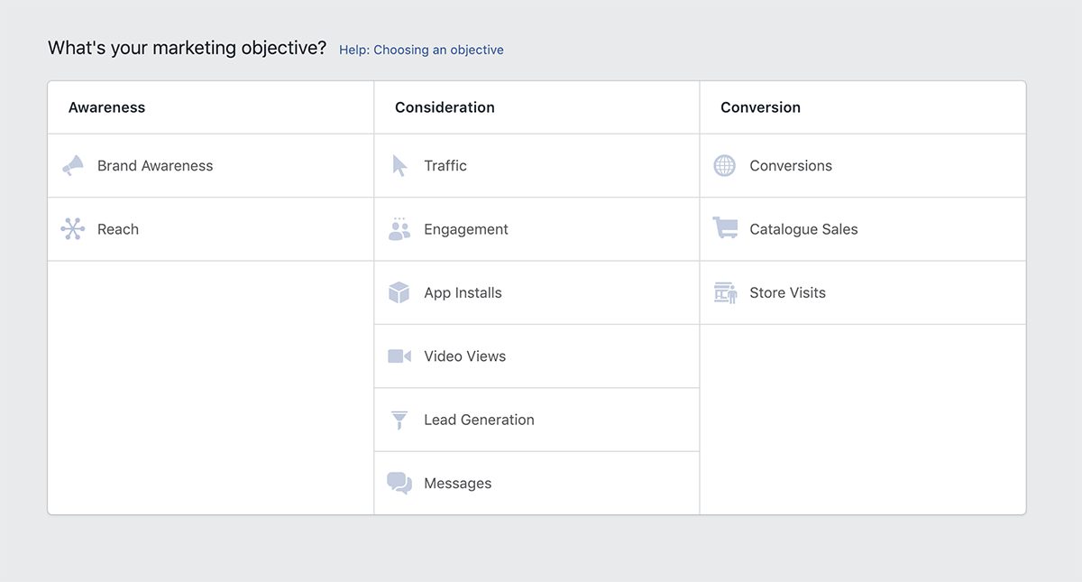Open the Help: Choosing an objective link
Image resolution: width=1082 pixels, height=582 pixels.
click(x=421, y=50)
